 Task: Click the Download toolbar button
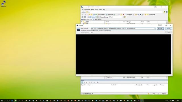coord(109,14)
